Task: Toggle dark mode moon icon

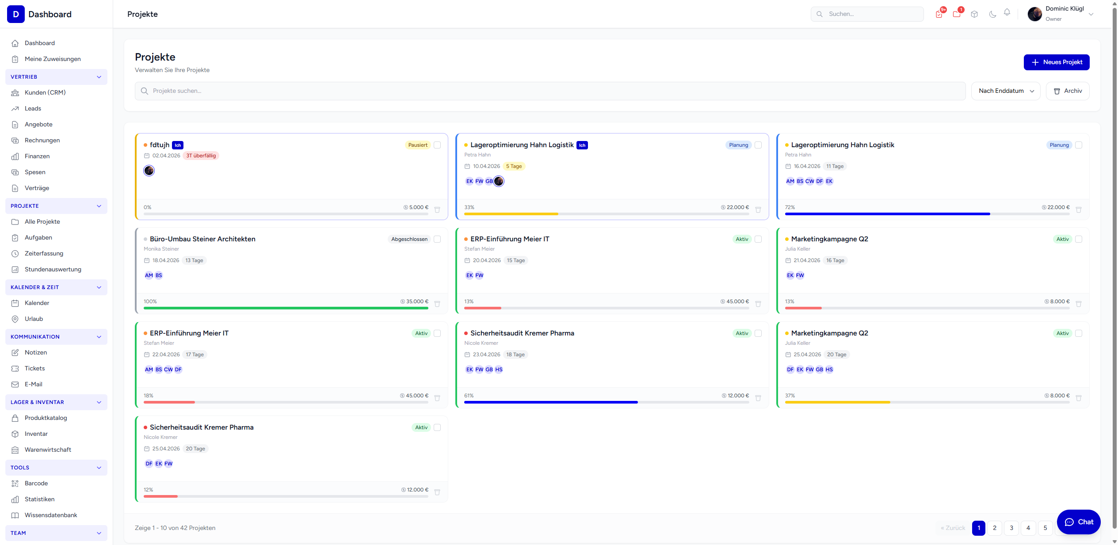Action: [992, 14]
